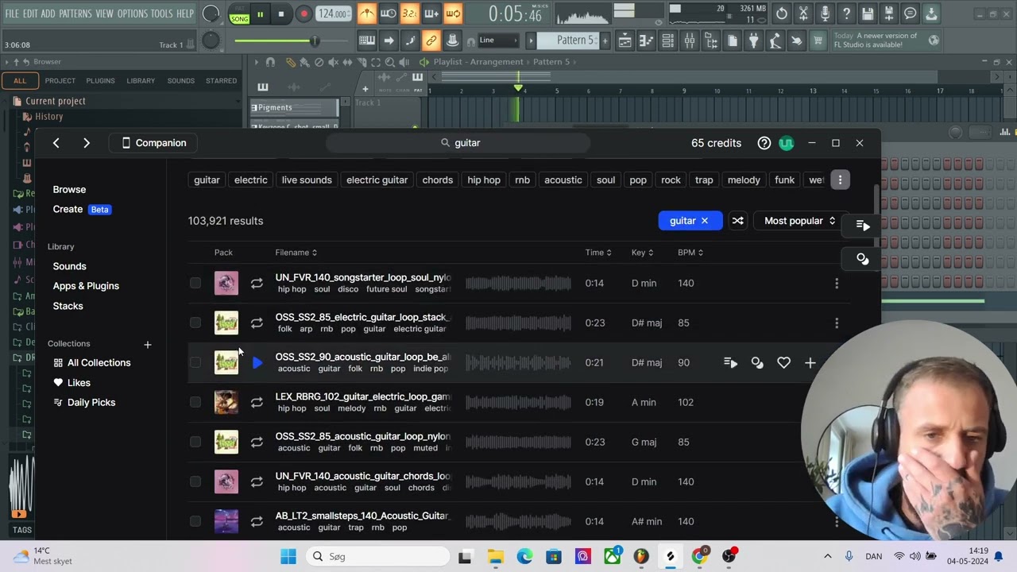Open Apps & Plugins section
This screenshot has width=1017, height=572.
(x=86, y=286)
